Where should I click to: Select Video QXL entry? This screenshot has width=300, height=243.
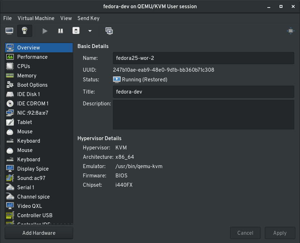pos(39,206)
